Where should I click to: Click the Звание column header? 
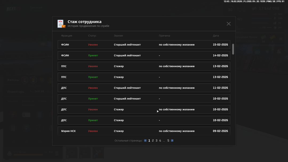(118, 36)
